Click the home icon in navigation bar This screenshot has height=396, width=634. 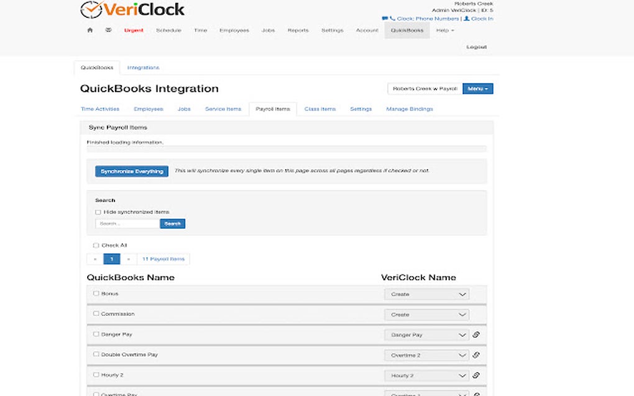point(90,29)
